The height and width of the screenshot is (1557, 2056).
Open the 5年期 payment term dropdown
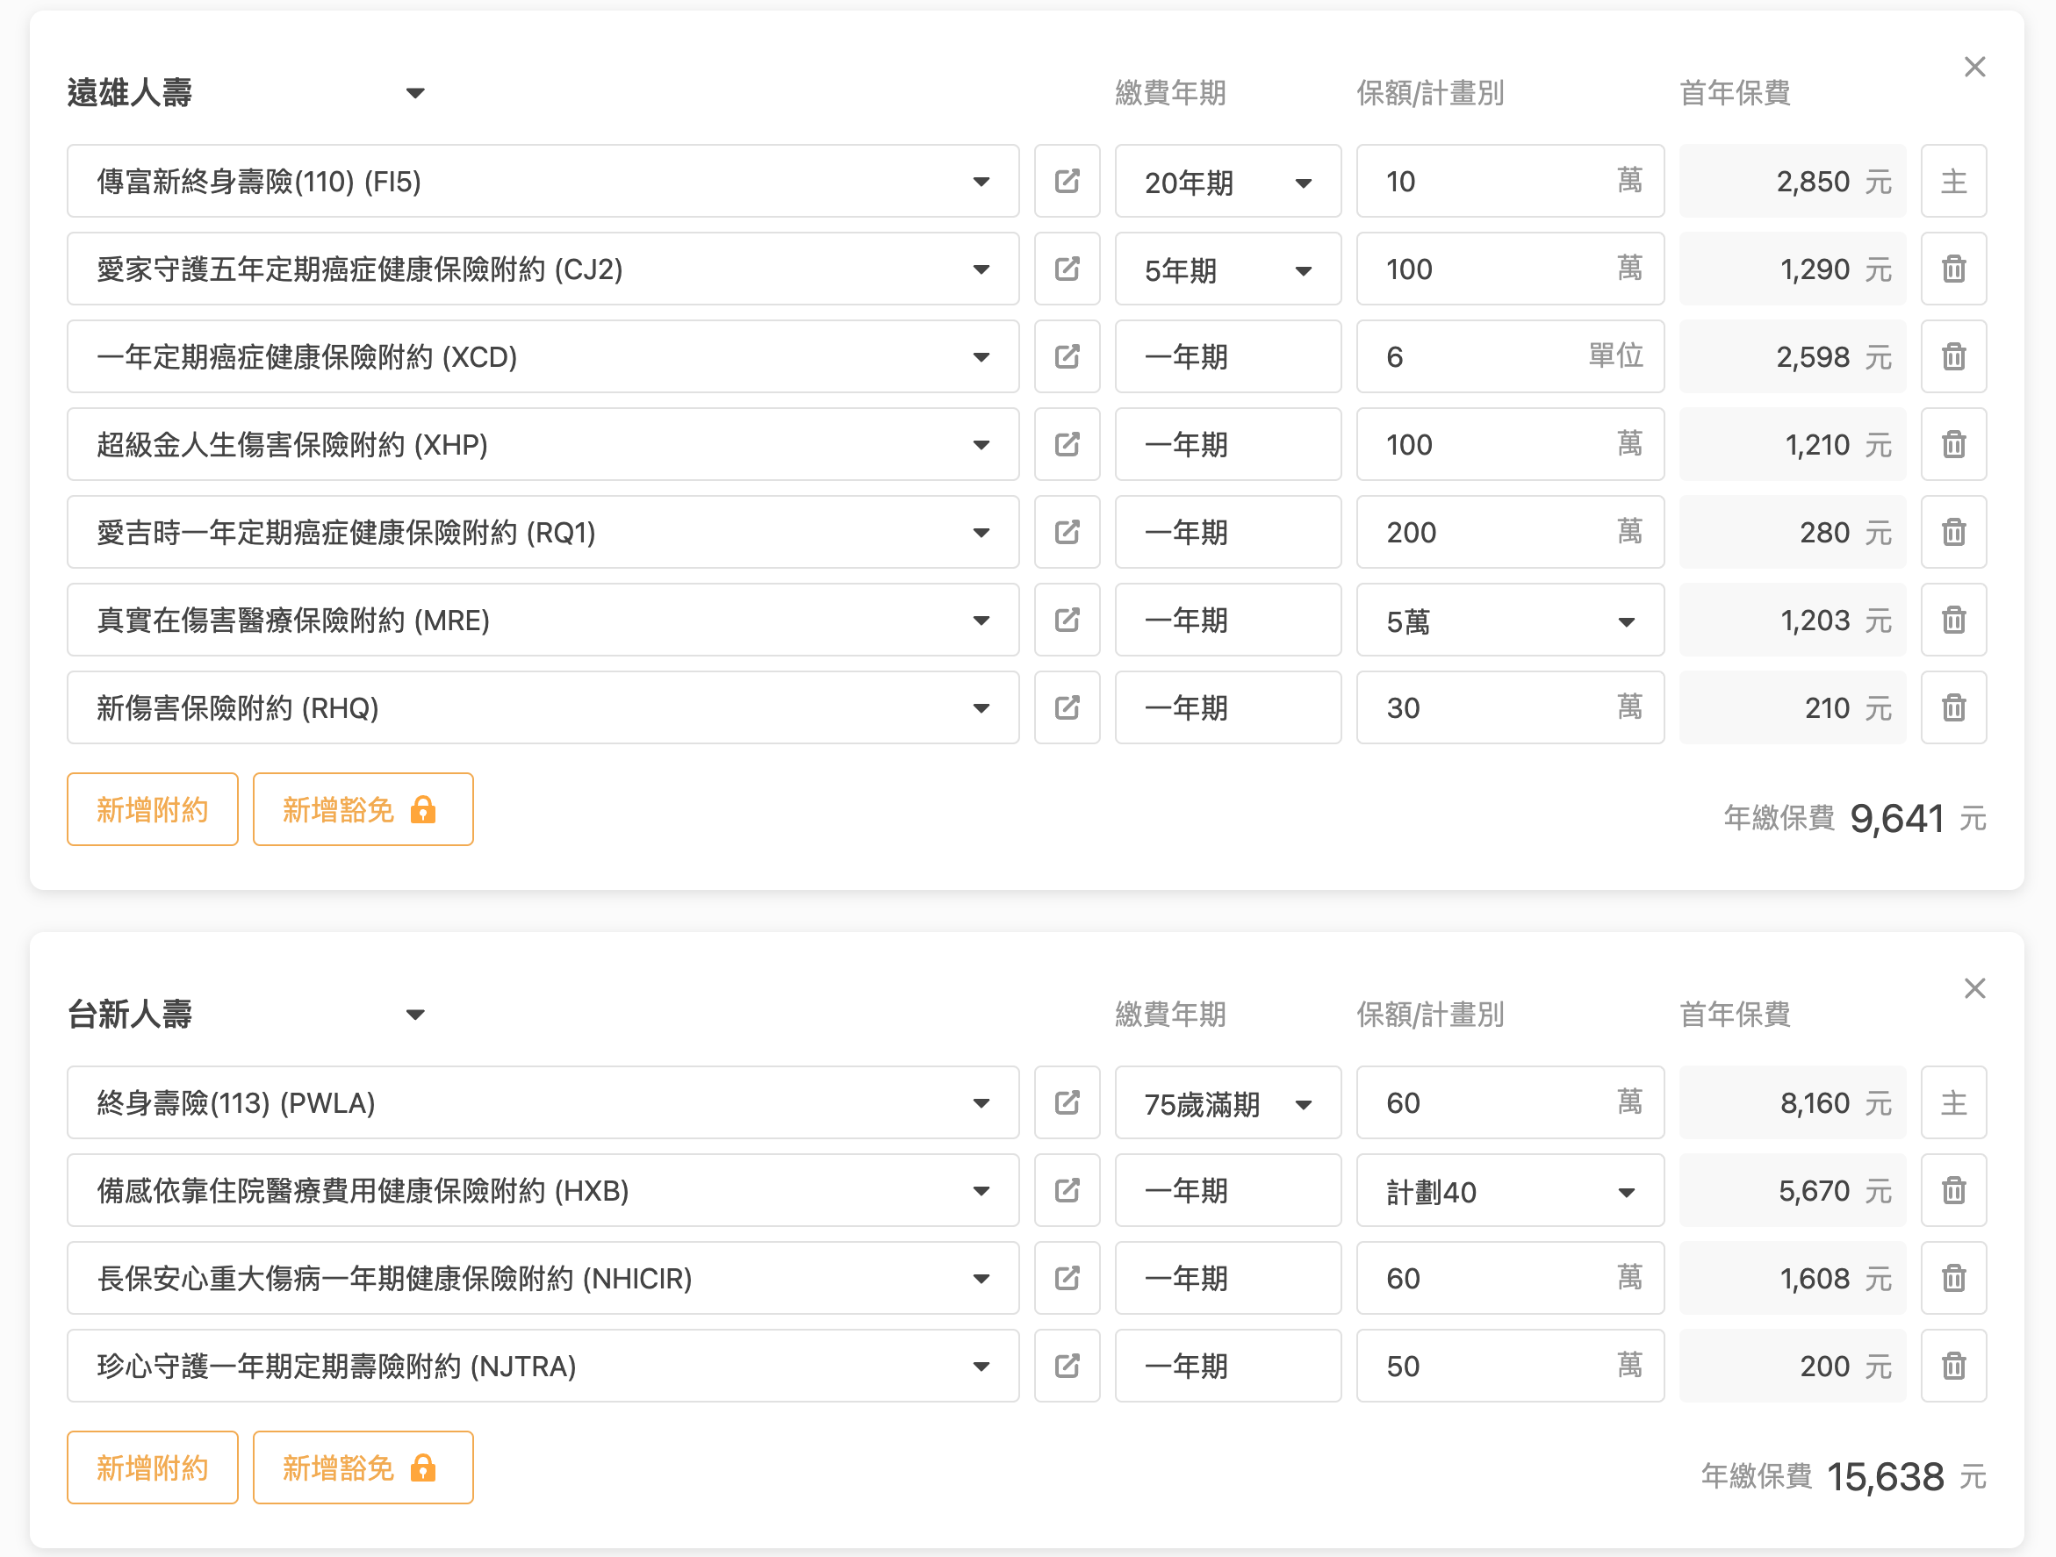[1228, 269]
